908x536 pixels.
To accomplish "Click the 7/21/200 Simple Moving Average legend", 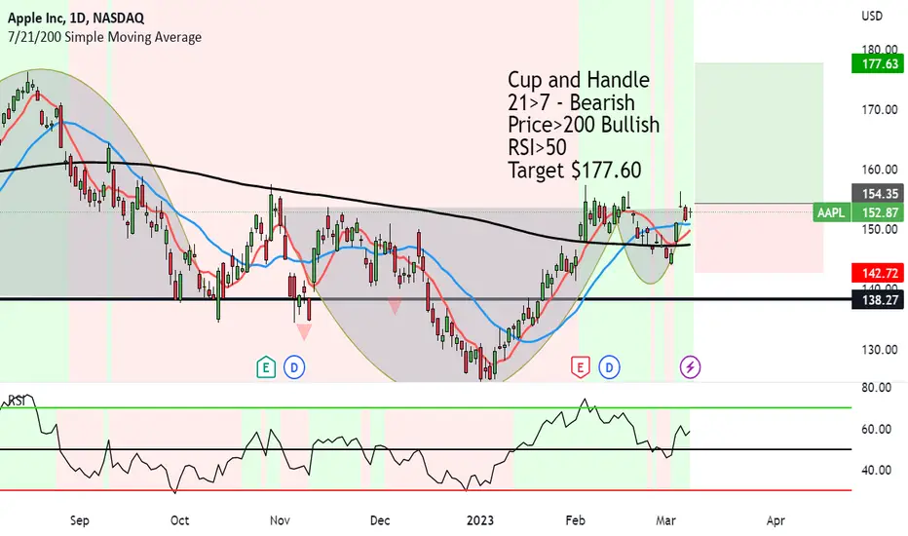I will point(105,37).
